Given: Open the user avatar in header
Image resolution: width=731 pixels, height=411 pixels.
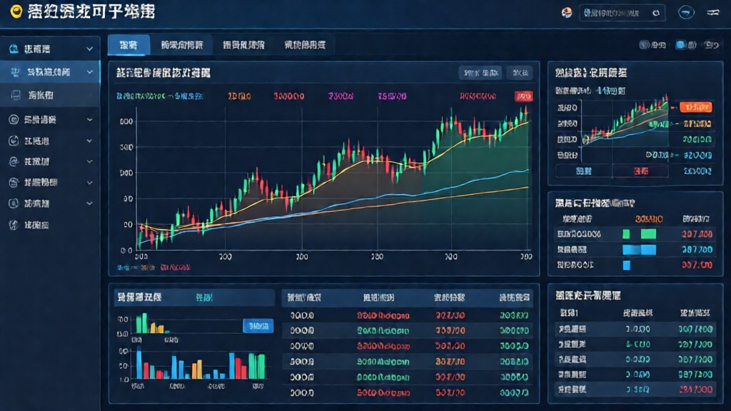Looking at the screenshot, I should pos(566,13).
